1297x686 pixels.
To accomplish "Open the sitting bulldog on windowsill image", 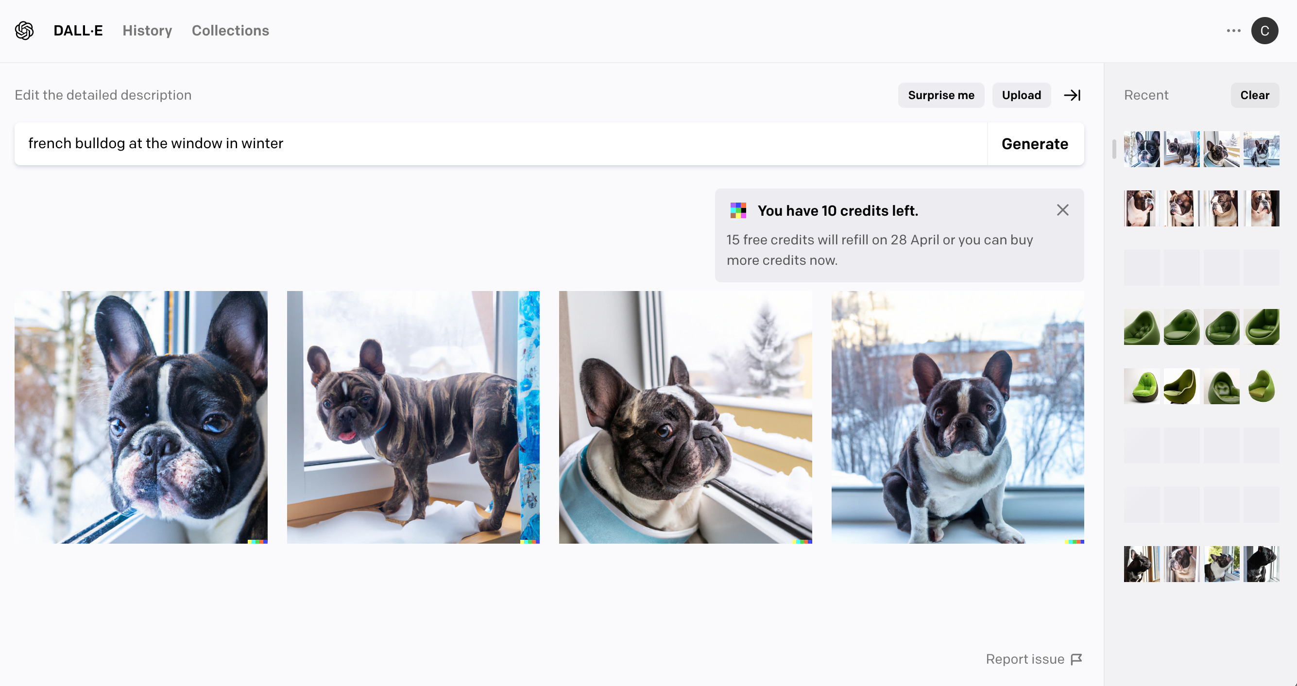I will tap(957, 417).
